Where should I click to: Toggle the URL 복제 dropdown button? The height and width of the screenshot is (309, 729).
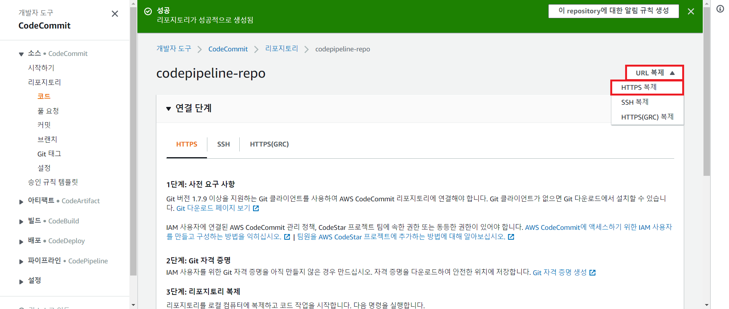point(654,73)
